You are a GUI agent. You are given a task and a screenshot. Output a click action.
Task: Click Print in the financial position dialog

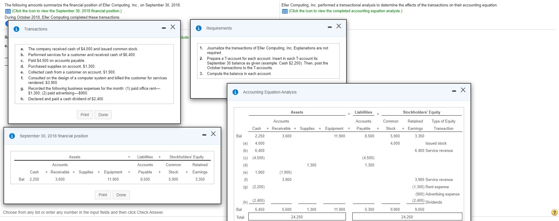point(103,195)
